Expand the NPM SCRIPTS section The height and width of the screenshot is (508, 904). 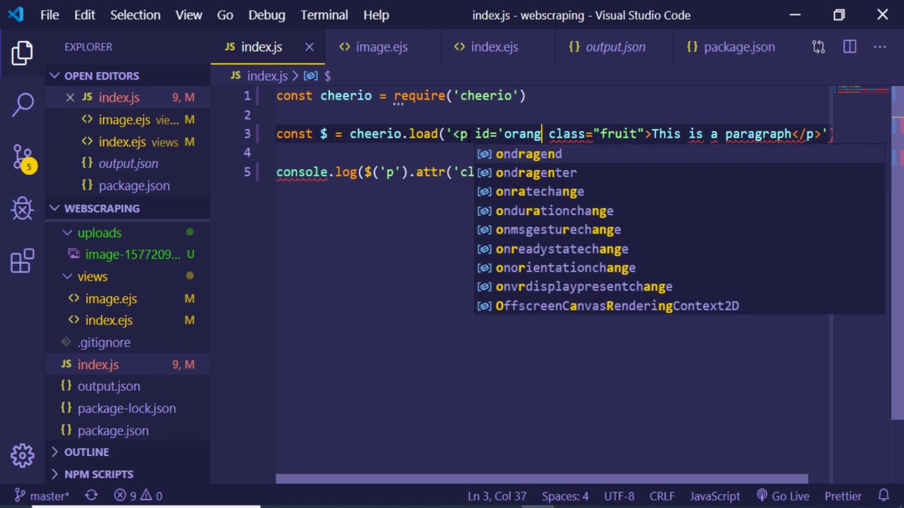[x=55, y=474]
